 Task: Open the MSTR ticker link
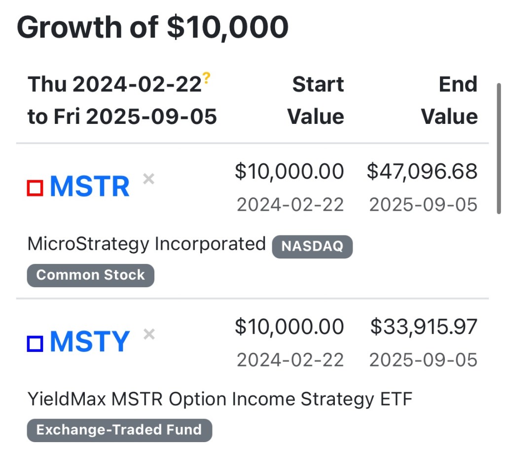(90, 187)
